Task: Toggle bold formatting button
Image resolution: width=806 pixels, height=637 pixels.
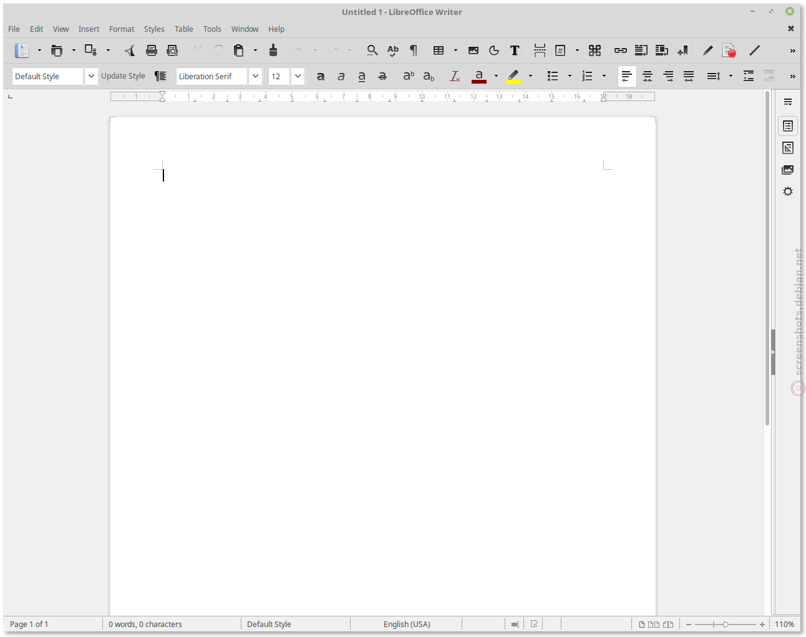Action: click(321, 76)
